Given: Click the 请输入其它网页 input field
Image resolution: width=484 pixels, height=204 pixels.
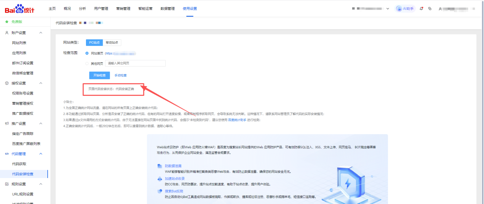Looking at the screenshot, I should (135, 63).
